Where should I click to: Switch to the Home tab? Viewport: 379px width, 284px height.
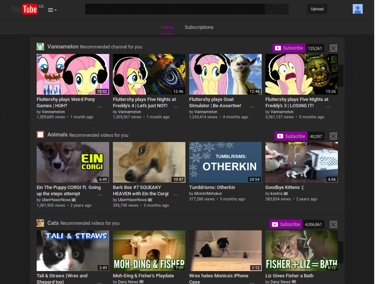point(167,27)
